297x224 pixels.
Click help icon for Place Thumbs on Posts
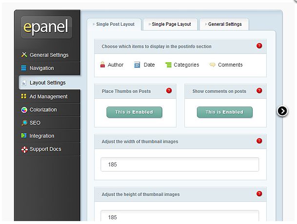pyautogui.click(x=169, y=90)
